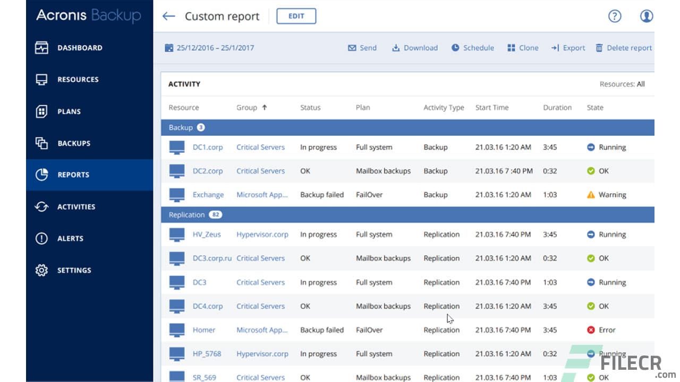Export the report
Screen dimensions: 680x382
tap(568, 48)
